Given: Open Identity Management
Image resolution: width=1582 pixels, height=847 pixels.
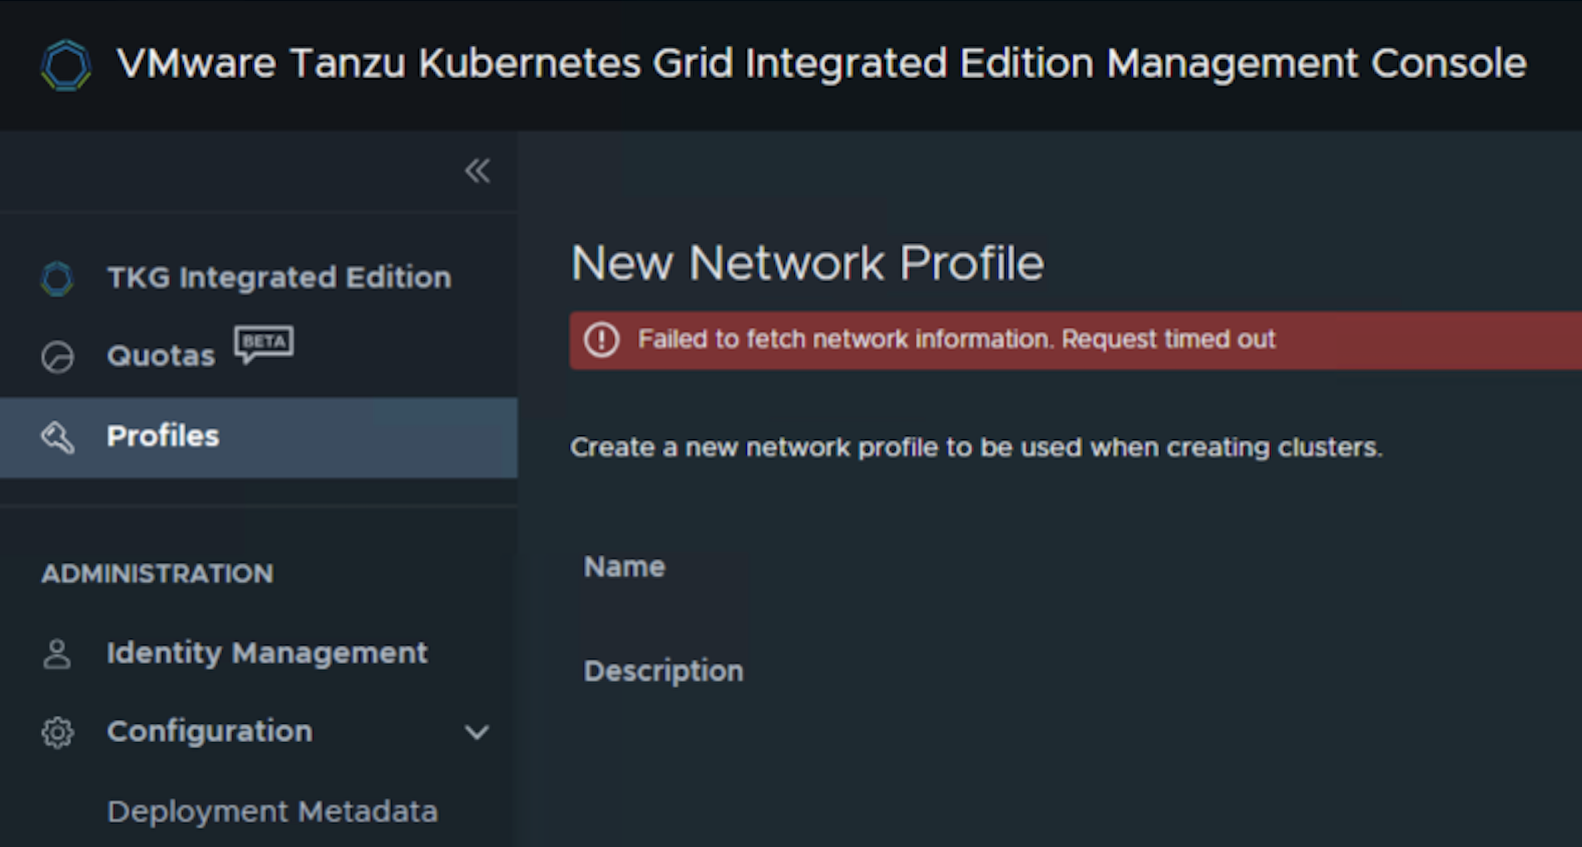Looking at the screenshot, I should pyautogui.click(x=267, y=653).
